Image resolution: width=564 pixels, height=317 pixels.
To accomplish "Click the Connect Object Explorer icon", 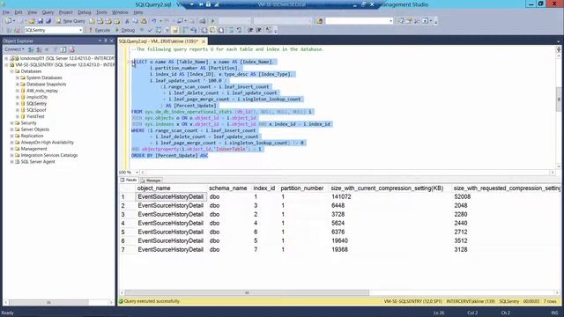I will pyautogui.click(x=31, y=49).
